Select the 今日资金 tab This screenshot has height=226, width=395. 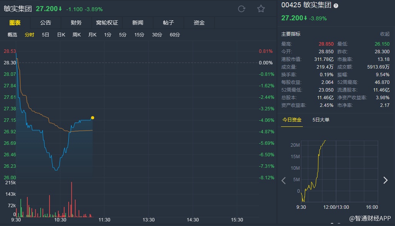[292, 120]
